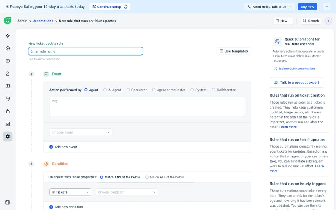Image resolution: width=336 pixels, height=210 pixels.
Task: Collapse the trial banner chevron
Action: pyautogui.click(x=326, y=7)
